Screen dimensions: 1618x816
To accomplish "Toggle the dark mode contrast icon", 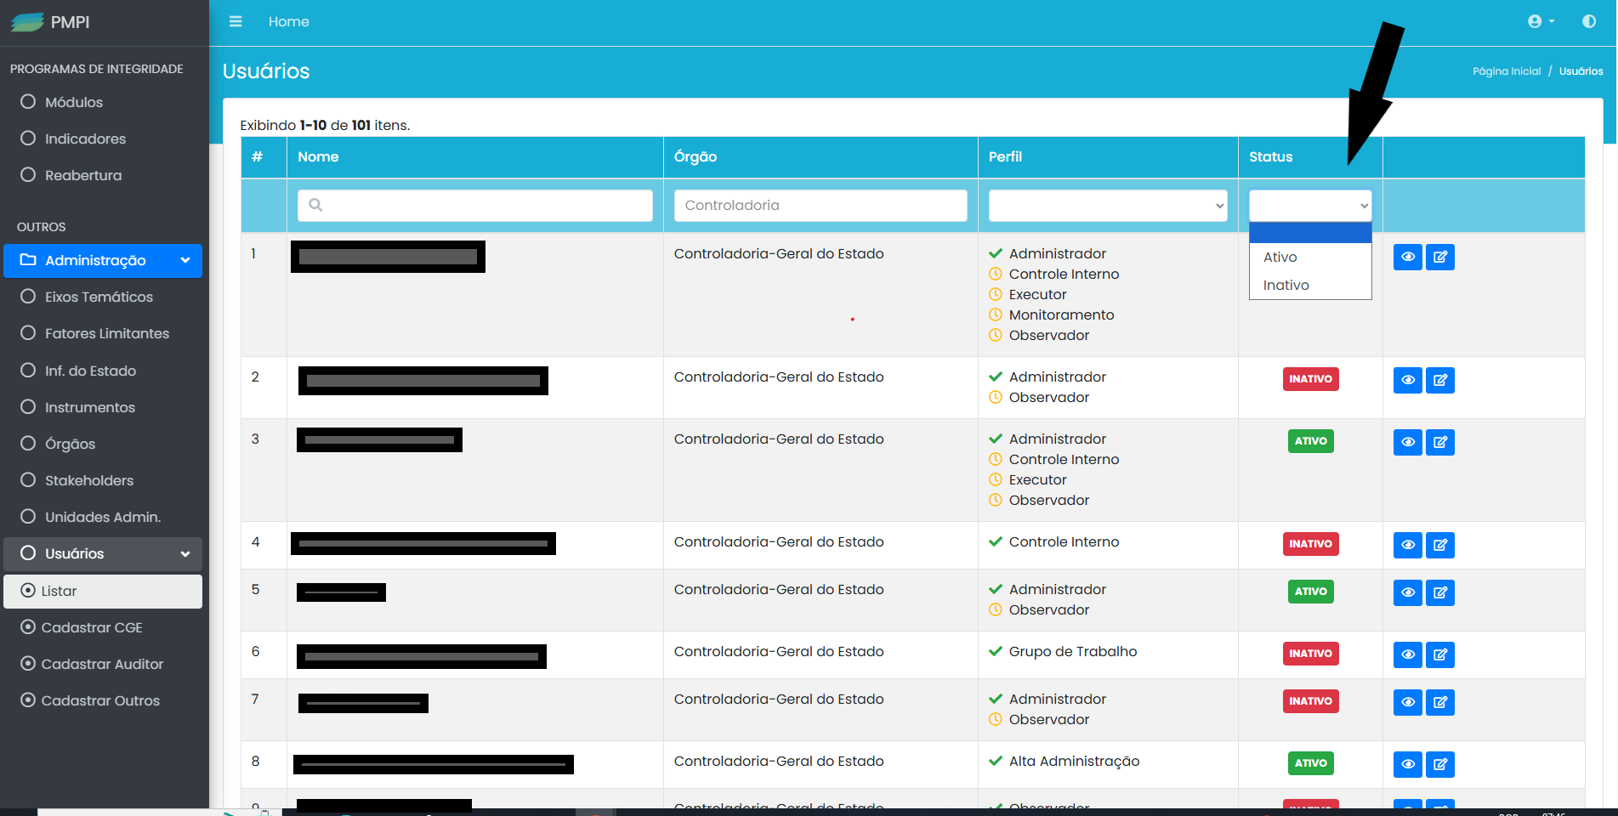I will coord(1588,21).
